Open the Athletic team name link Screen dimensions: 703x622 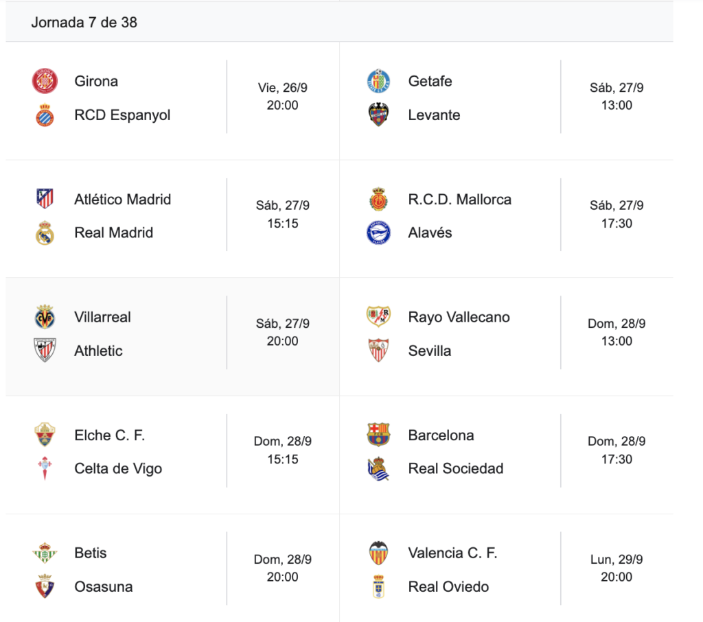(98, 350)
